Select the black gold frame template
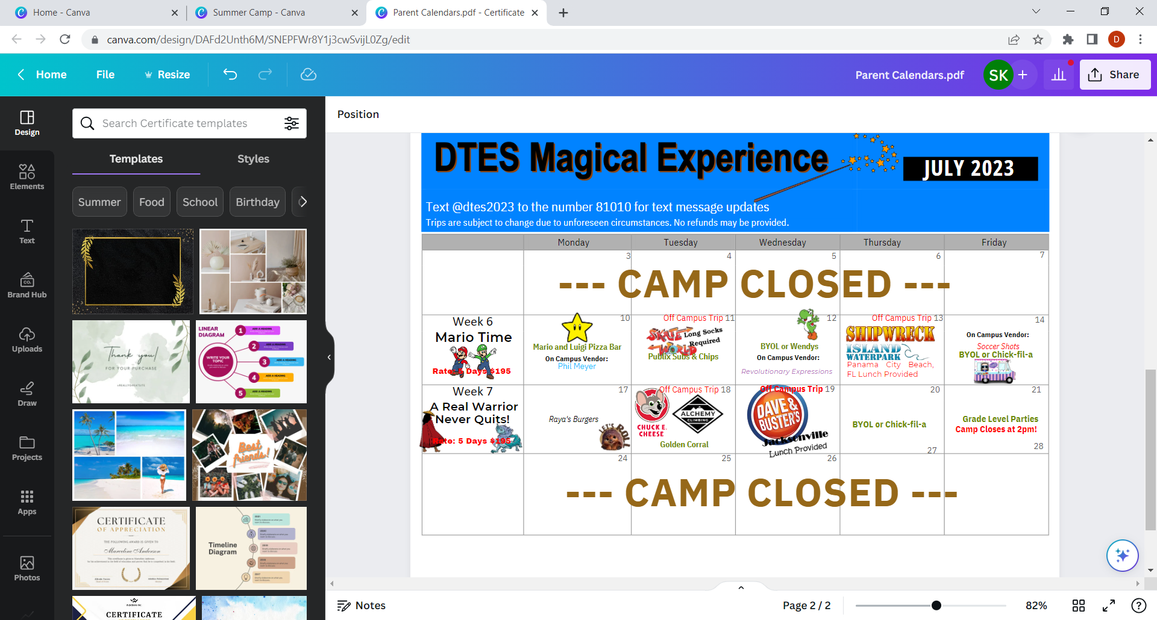The width and height of the screenshot is (1157, 620). [133, 271]
